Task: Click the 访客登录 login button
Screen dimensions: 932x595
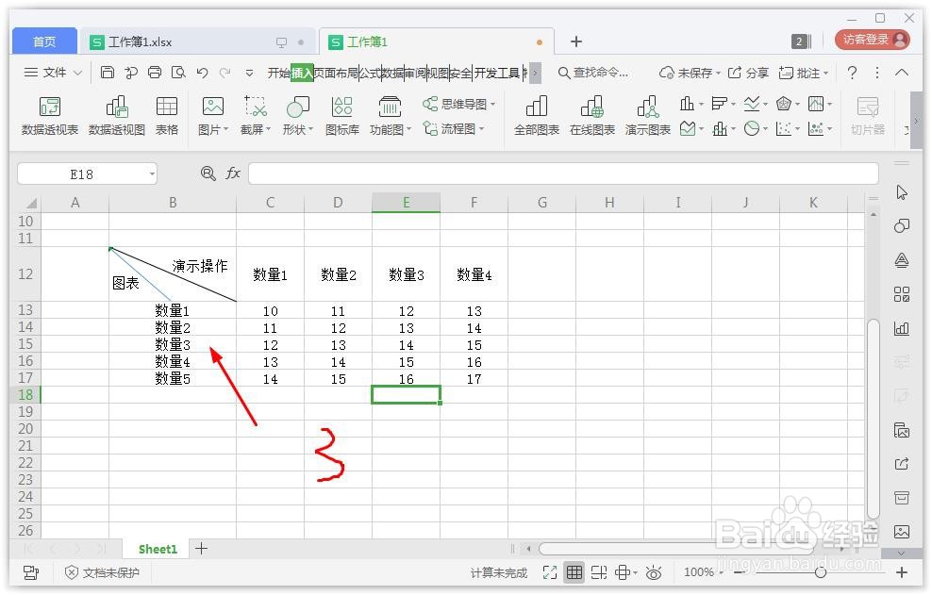Action: click(874, 41)
